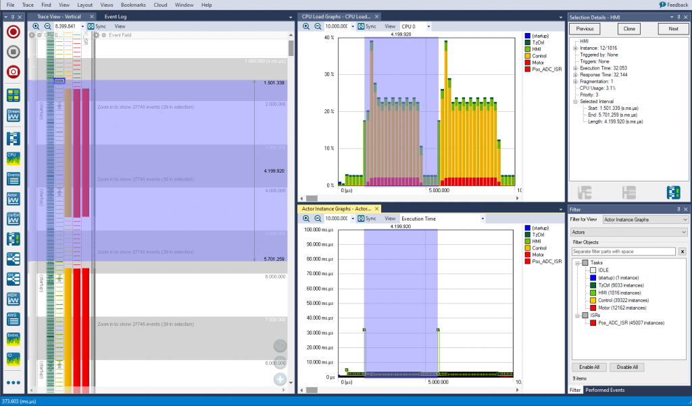Click the Control swatch in CPU Load legend
Image resolution: width=692 pixels, height=406 pixels.
click(x=527, y=56)
